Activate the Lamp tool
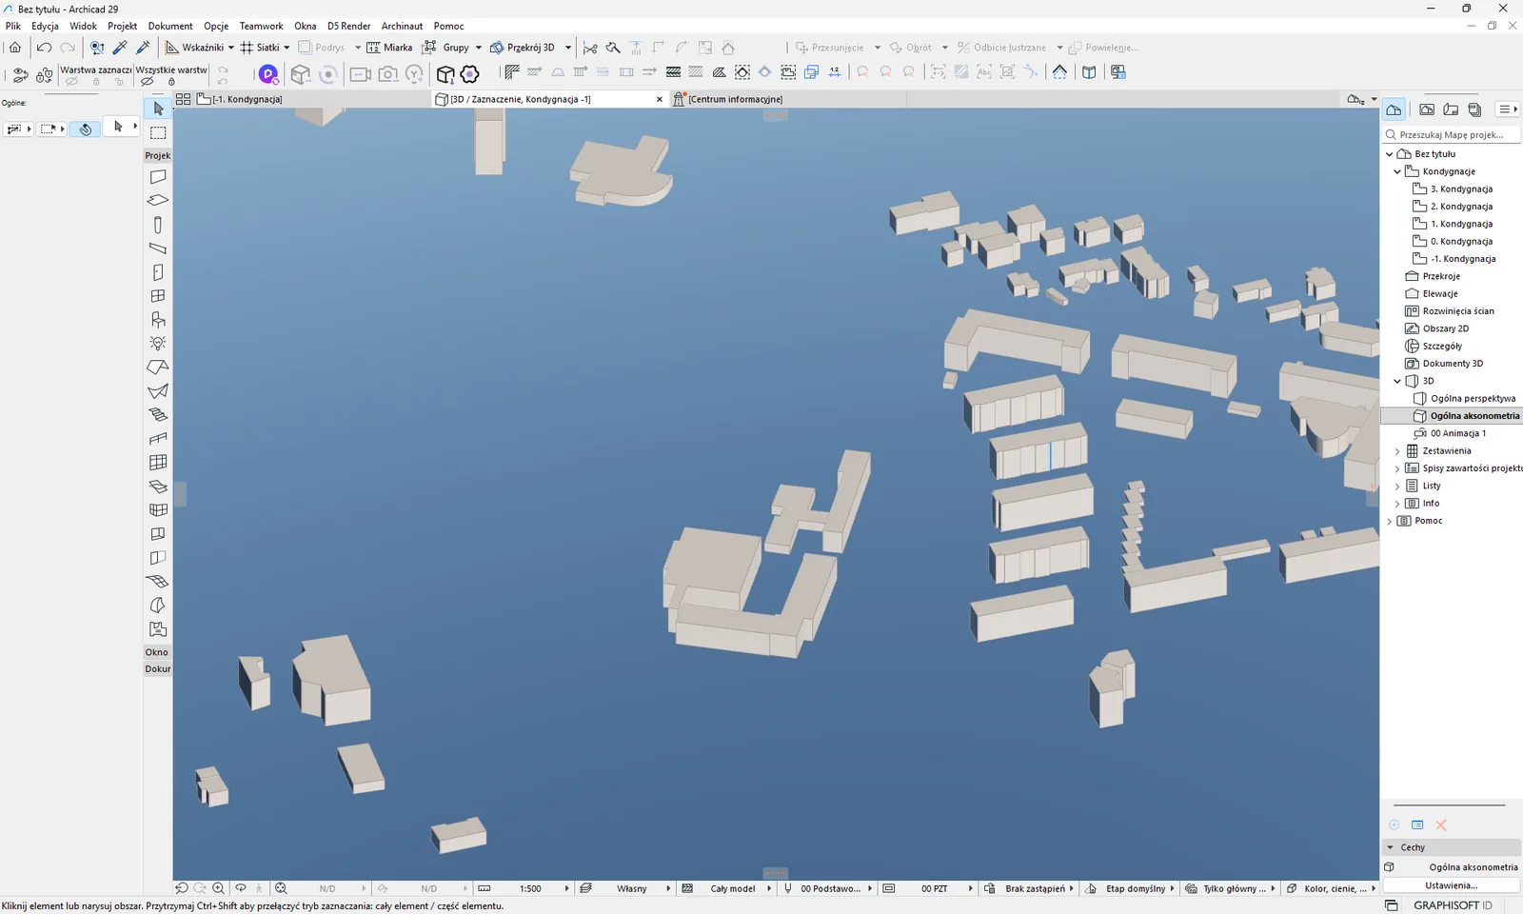Screen dimensions: 1523x914 coord(158,344)
